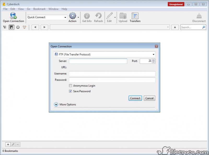
Task: Minimize the Cyberduck window
Action: 188,4
